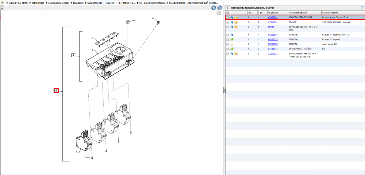Image resolution: width=365 pixels, height=175 pixels.
Task: Add part 47995202 using its plus icon
Action: point(228,17)
